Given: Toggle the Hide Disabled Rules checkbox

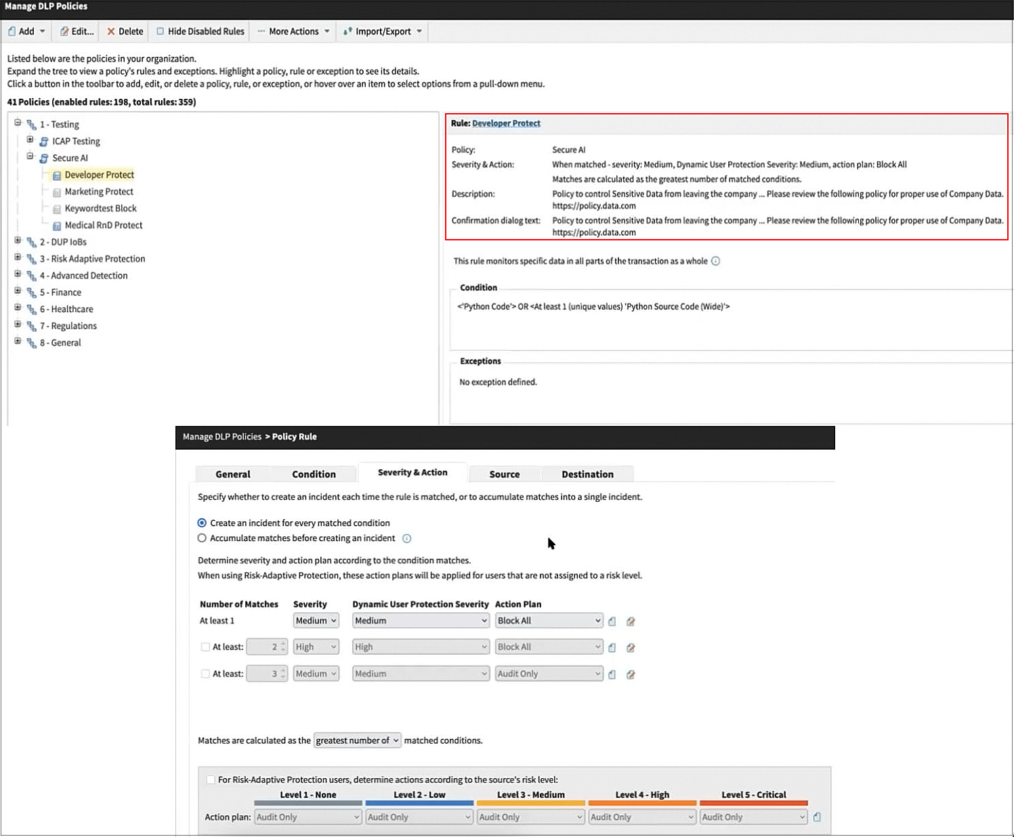Looking at the screenshot, I should [161, 31].
